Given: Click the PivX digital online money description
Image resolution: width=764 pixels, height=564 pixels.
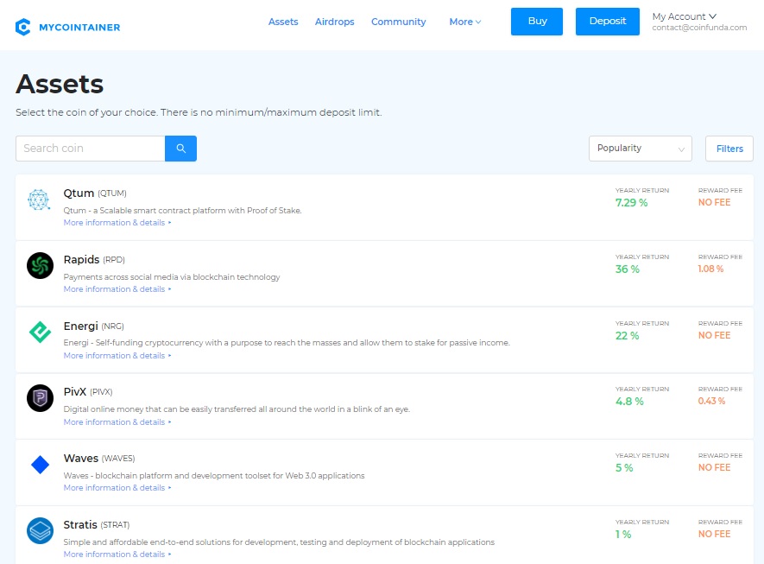Looking at the screenshot, I should [x=237, y=409].
